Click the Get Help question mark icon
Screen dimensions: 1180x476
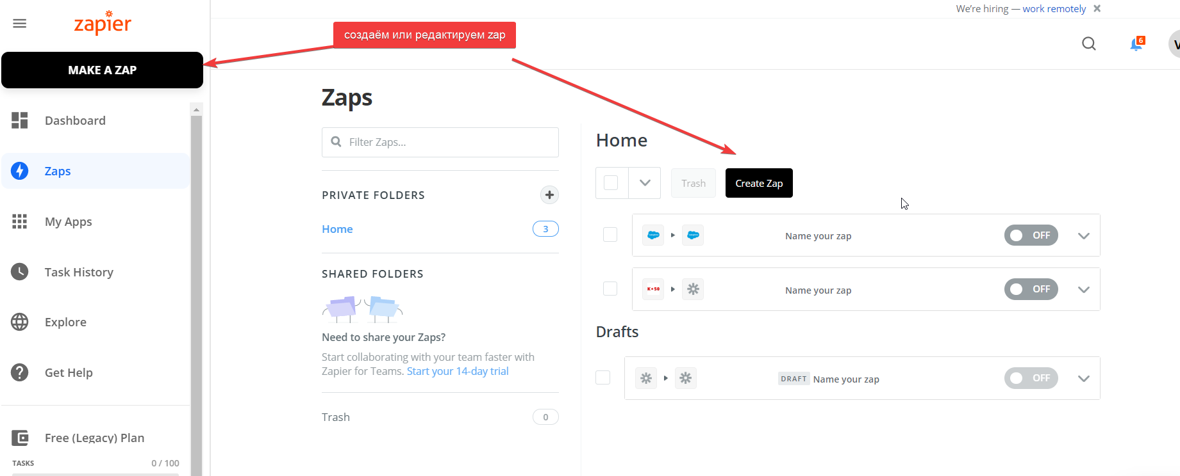coord(20,372)
